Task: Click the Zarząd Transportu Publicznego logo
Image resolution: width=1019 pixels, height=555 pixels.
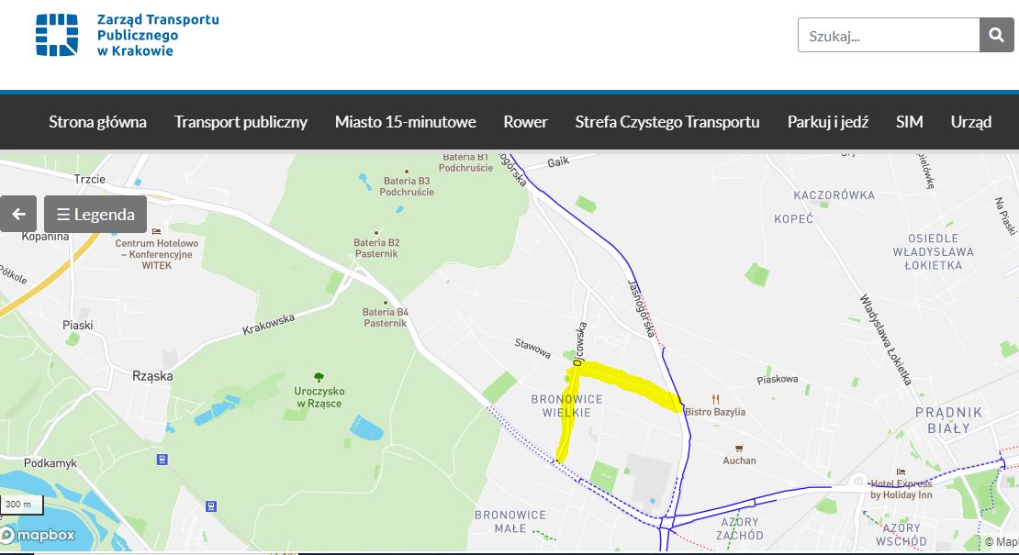Action: tap(128, 35)
